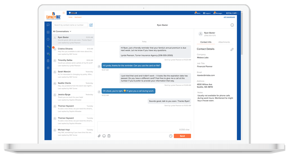Image resolution: width=288 pixels, height=157 pixels.
Task: Click the Ryan Baxter title above the chat
Action: pos(162,25)
